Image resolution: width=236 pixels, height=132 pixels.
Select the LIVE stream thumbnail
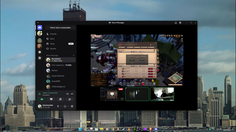point(112,94)
